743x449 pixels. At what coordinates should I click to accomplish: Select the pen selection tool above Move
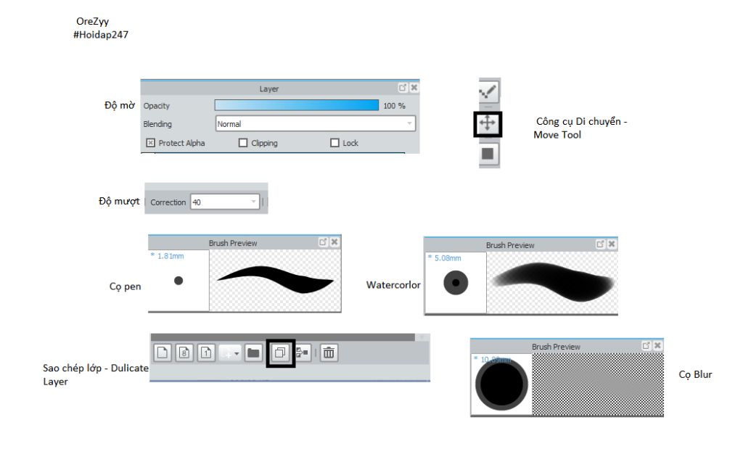click(488, 91)
